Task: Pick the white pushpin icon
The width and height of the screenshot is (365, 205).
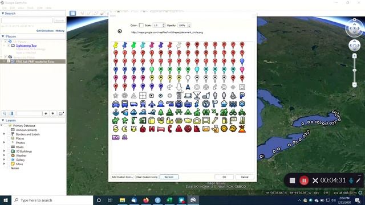Action: coord(179,45)
